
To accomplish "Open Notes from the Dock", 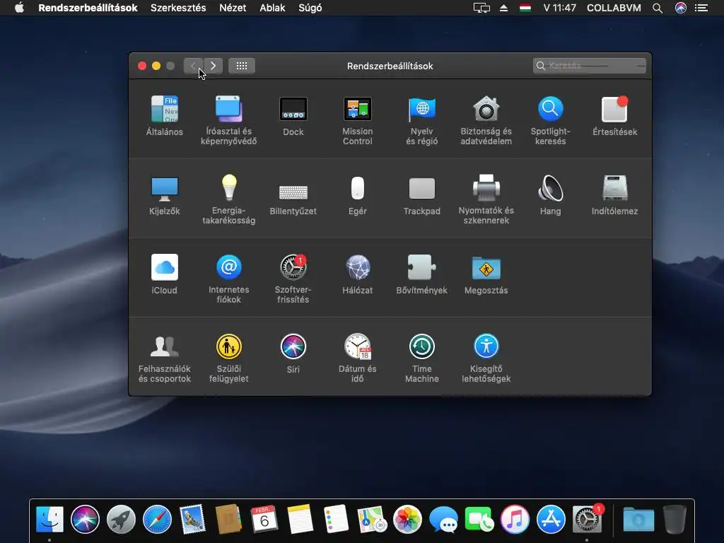I will pos(300,519).
